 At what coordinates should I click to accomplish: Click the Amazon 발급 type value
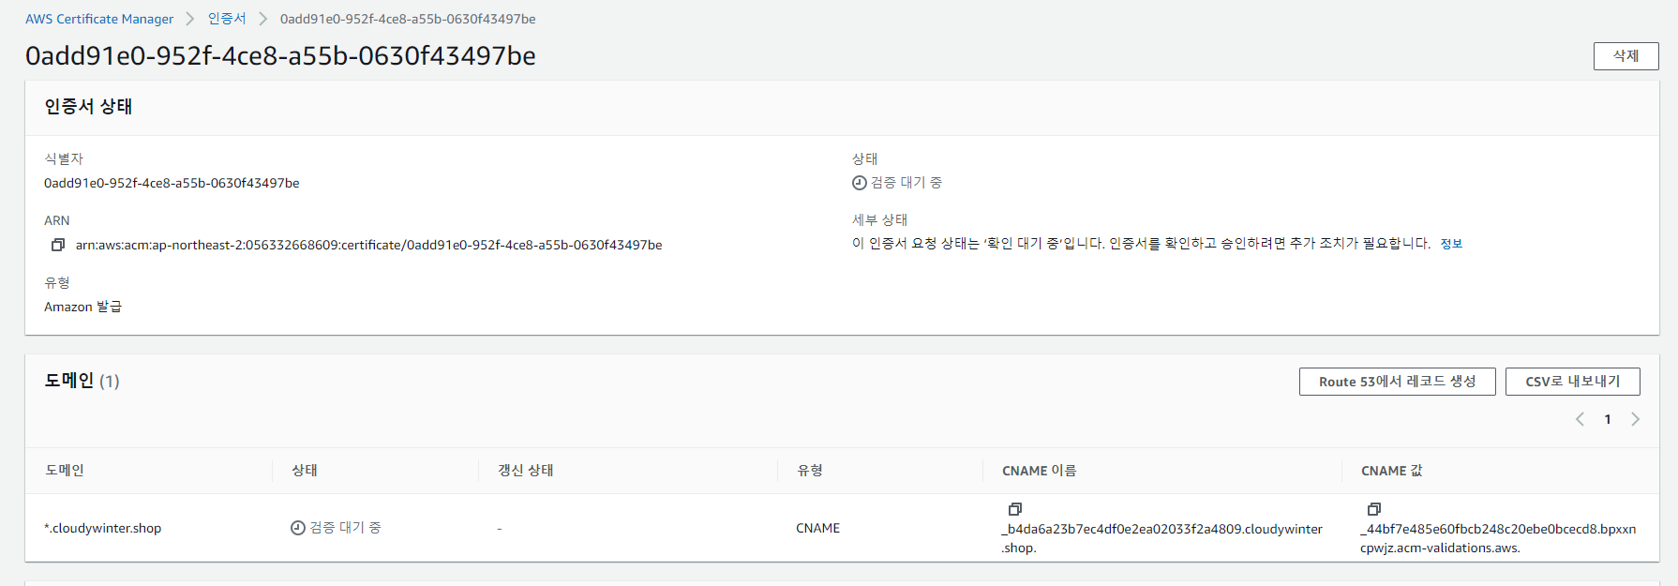[82, 307]
